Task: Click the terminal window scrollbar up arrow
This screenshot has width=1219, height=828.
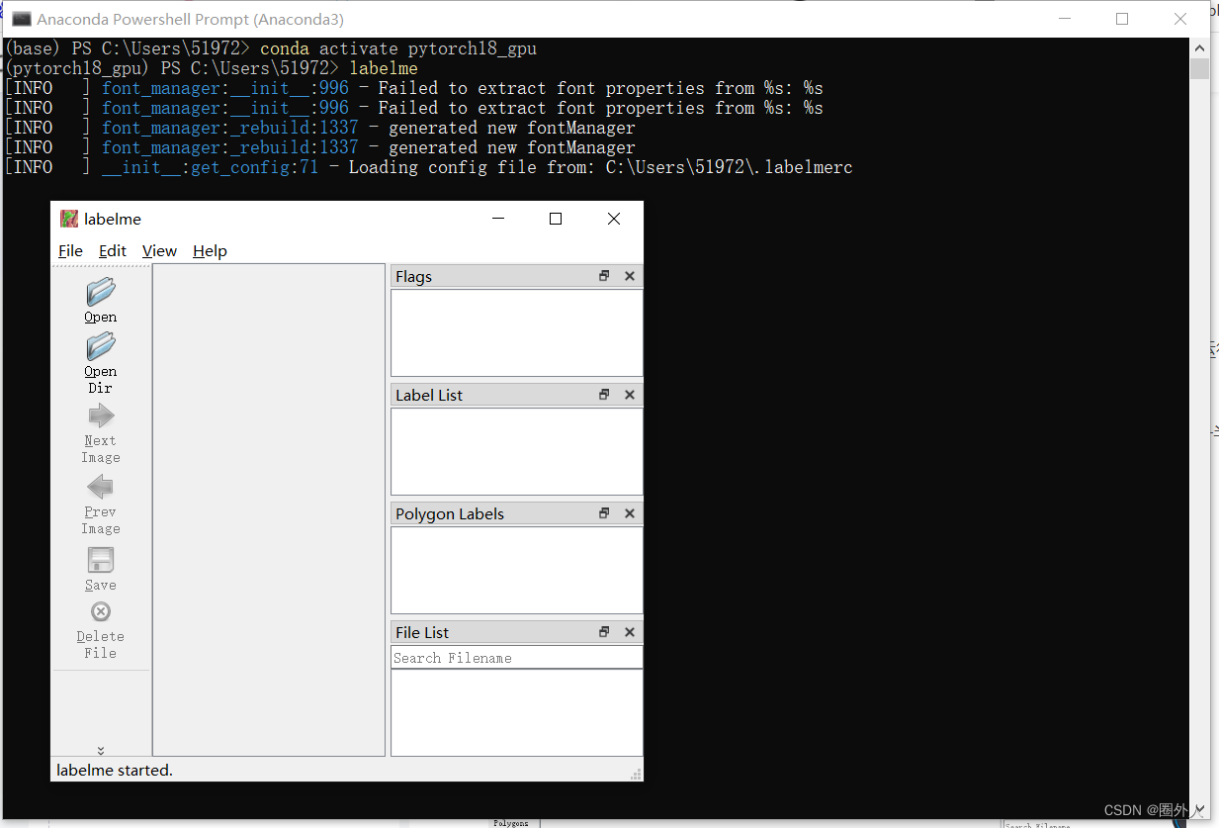Action: (x=1198, y=46)
